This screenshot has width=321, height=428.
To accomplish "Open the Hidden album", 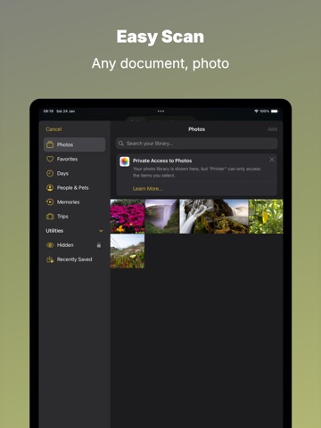I will (74, 245).
